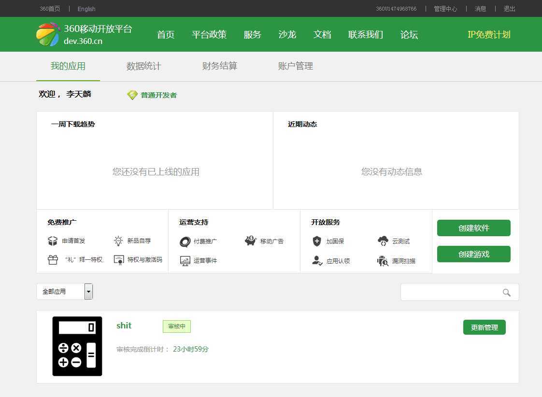Open the shit app calculator thumbnail
Screen dimensions: 542x397
click(x=77, y=346)
